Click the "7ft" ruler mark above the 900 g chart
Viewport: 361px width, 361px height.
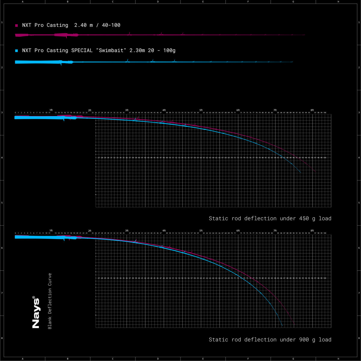pos(275,231)
